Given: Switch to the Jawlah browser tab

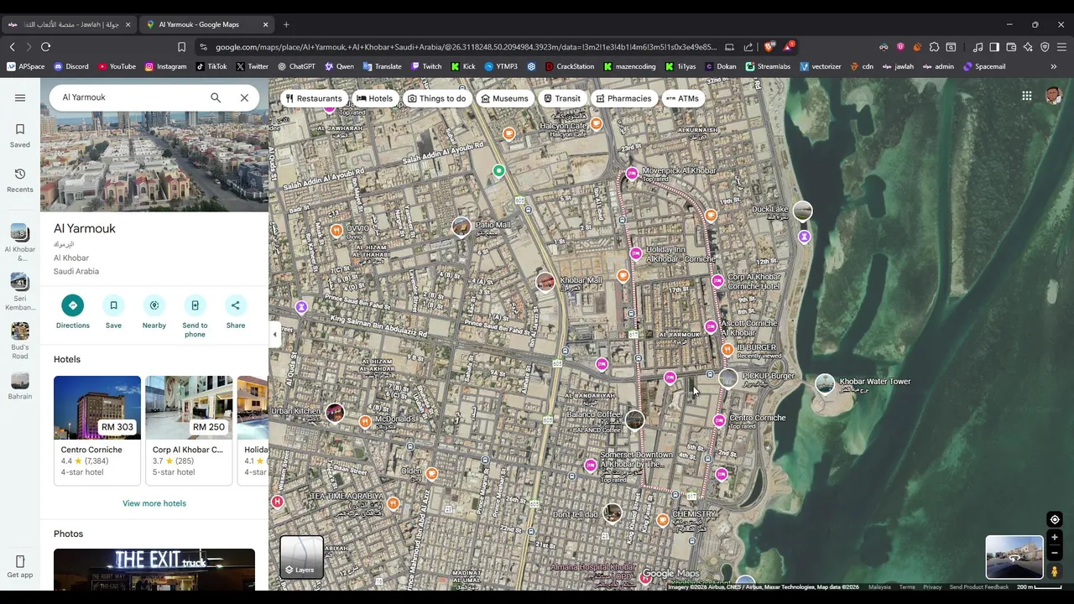Looking at the screenshot, I should pos(69,24).
